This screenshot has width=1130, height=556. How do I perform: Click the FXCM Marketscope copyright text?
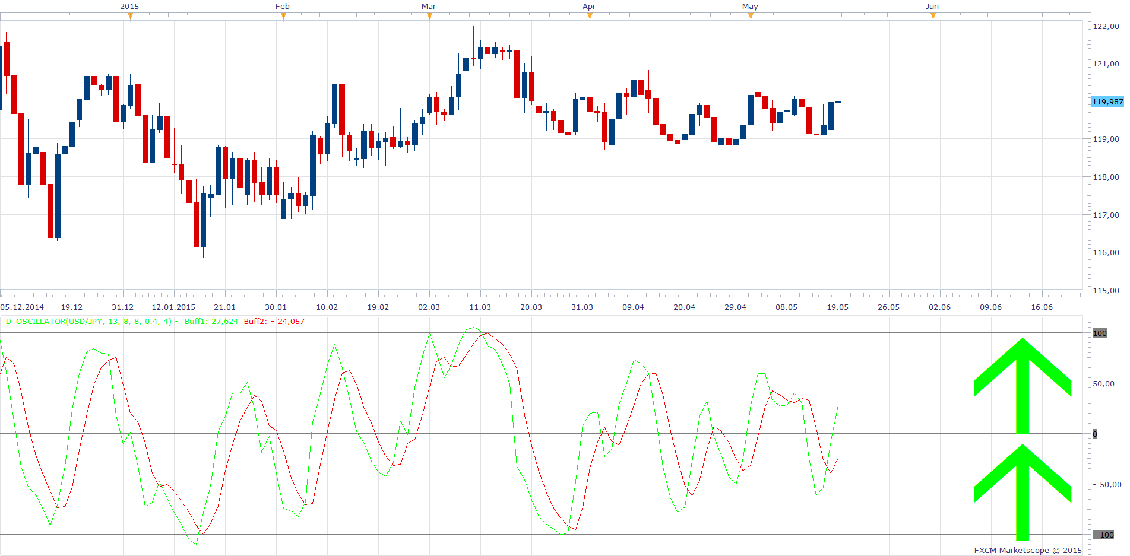(x=1028, y=550)
